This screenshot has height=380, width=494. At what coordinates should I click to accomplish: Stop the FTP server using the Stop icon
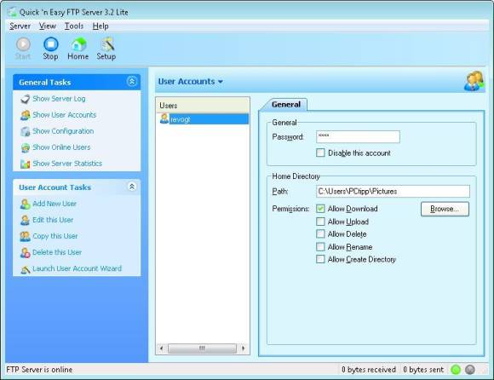(x=51, y=44)
